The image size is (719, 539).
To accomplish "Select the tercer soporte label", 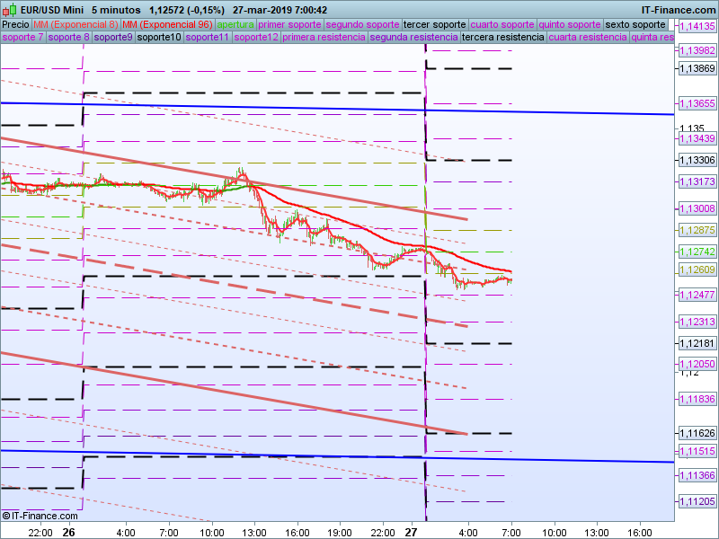I will (x=435, y=24).
